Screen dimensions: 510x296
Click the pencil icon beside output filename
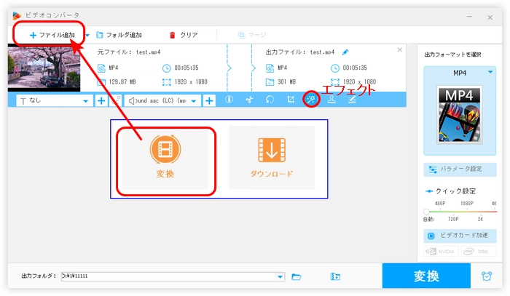(x=345, y=52)
